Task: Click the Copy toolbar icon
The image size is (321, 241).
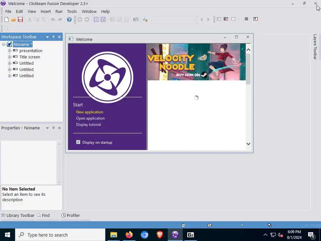Action: pyautogui.click(x=37, y=19)
